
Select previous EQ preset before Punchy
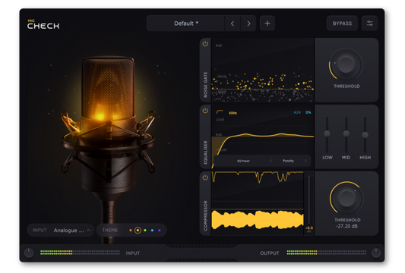click(271, 161)
